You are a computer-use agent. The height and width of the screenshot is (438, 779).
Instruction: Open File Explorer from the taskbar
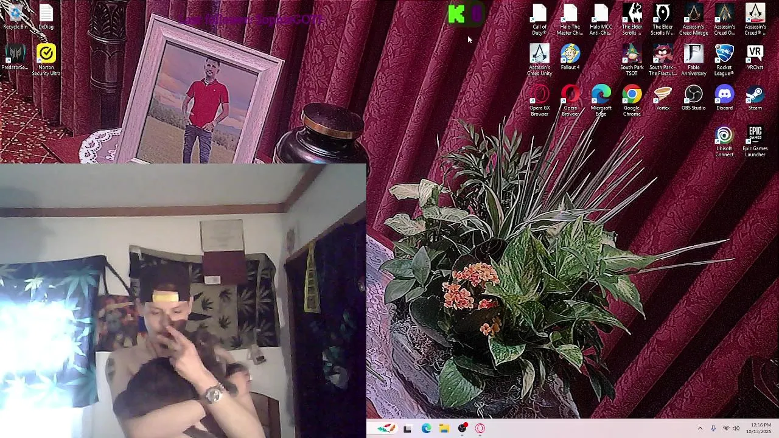pyautogui.click(x=444, y=428)
